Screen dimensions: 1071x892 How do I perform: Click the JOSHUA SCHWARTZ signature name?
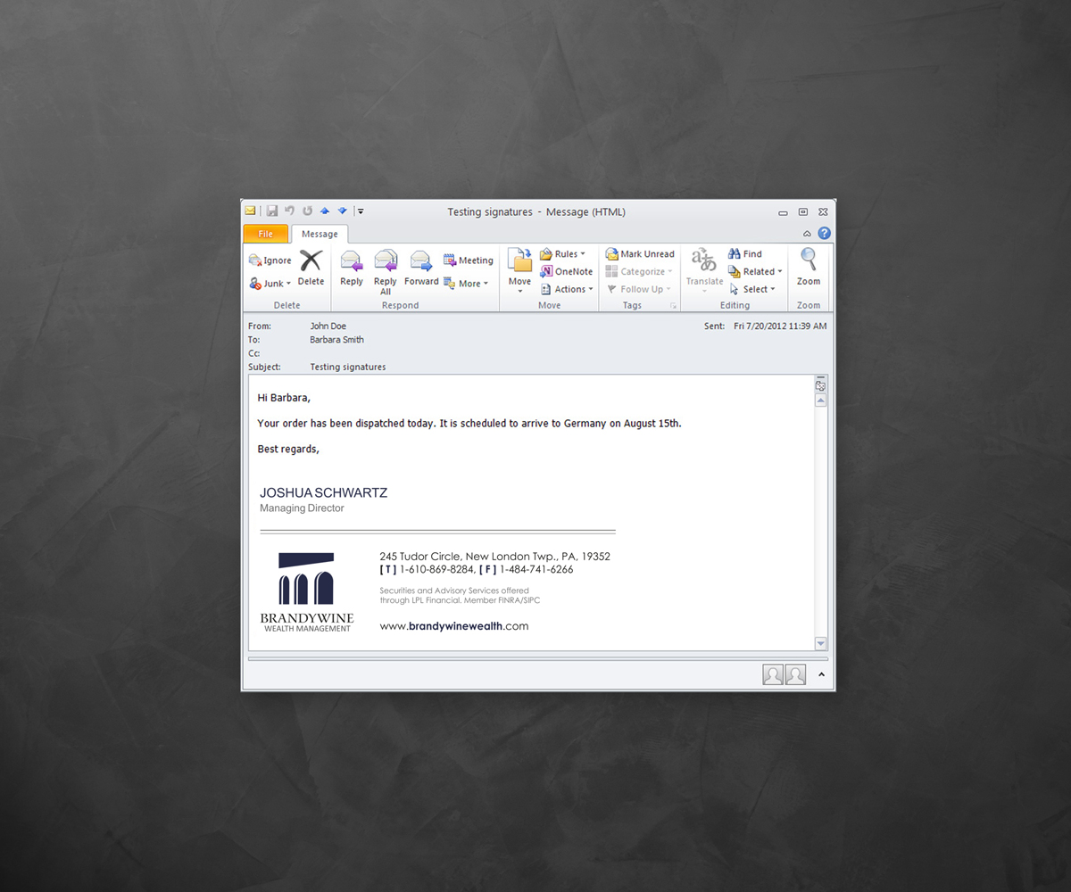pyautogui.click(x=324, y=492)
